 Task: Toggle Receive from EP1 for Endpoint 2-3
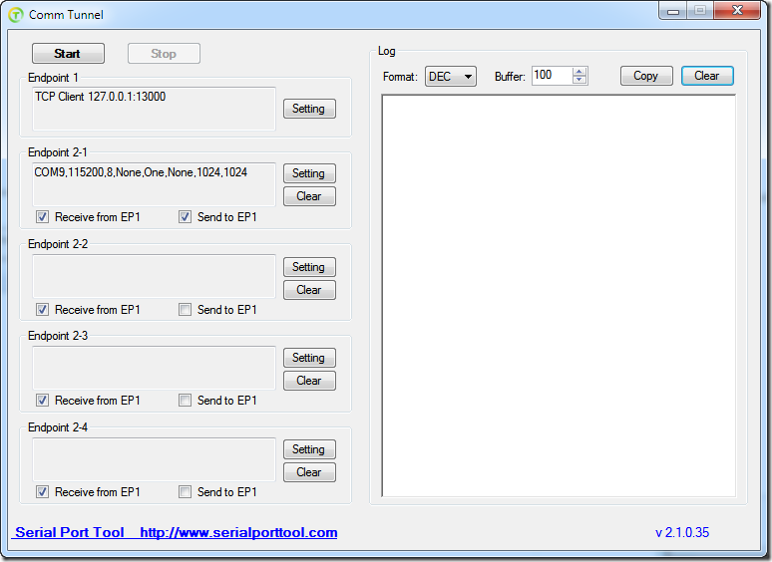42,401
